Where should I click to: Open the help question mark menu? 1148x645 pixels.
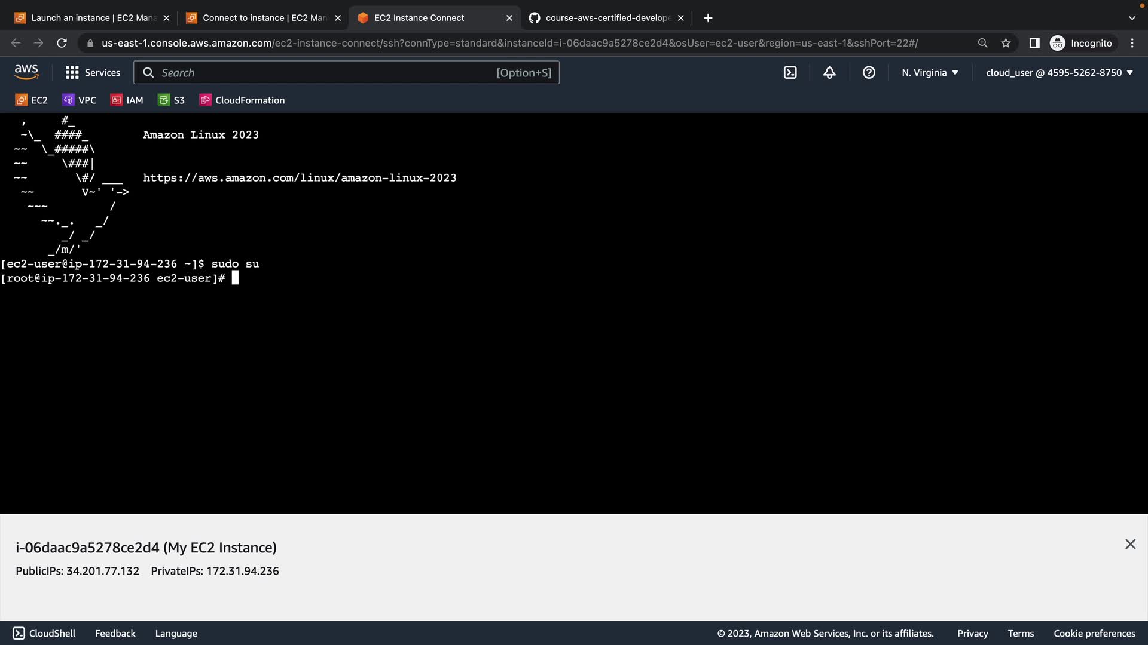tap(869, 73)
